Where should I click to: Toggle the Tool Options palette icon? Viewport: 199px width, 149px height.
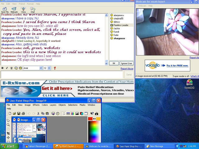point(68,114)
